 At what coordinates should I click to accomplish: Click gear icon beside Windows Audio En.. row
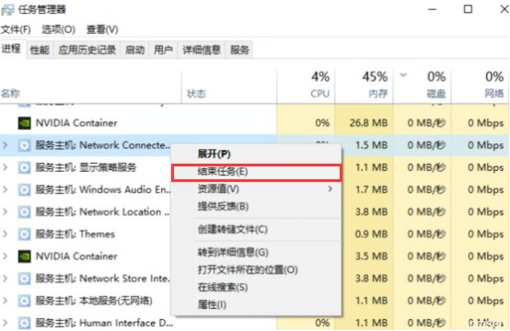pos(24,189)
